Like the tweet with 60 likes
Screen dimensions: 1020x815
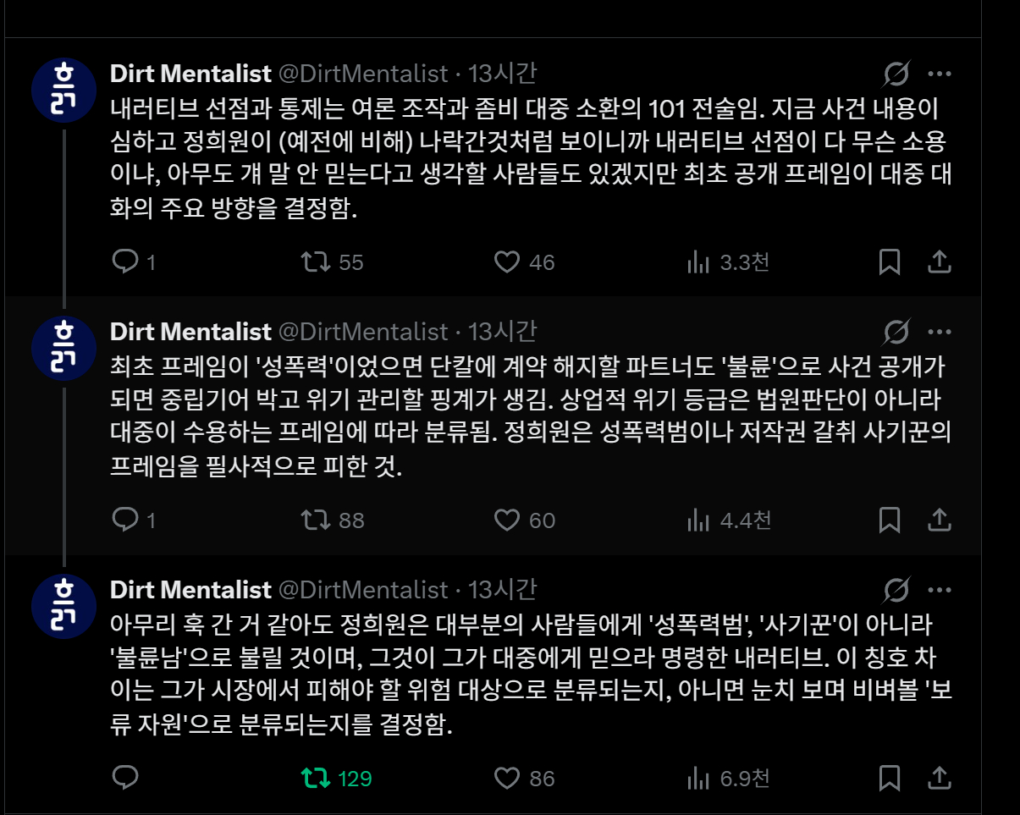(506, 520)
